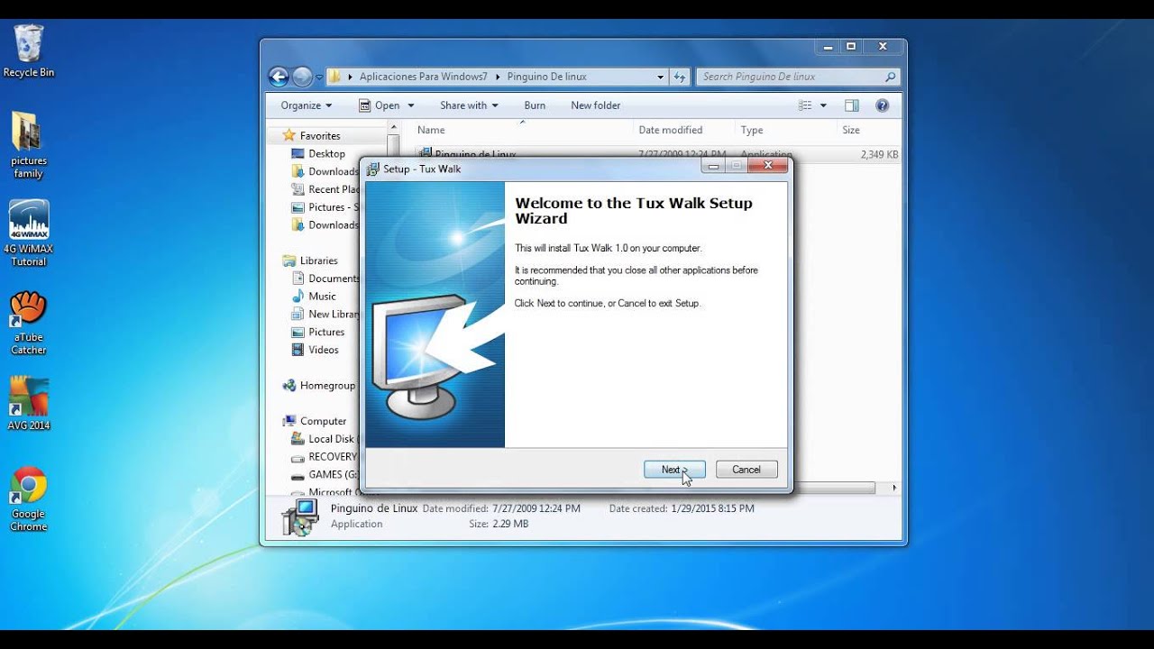Click Aplicaciones Para Windows7 in address path
This screenshot has height=649, width=1154.
tap(423, 77)
